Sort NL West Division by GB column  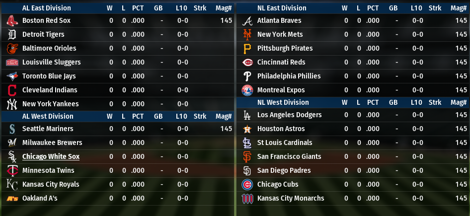point(393,102)
